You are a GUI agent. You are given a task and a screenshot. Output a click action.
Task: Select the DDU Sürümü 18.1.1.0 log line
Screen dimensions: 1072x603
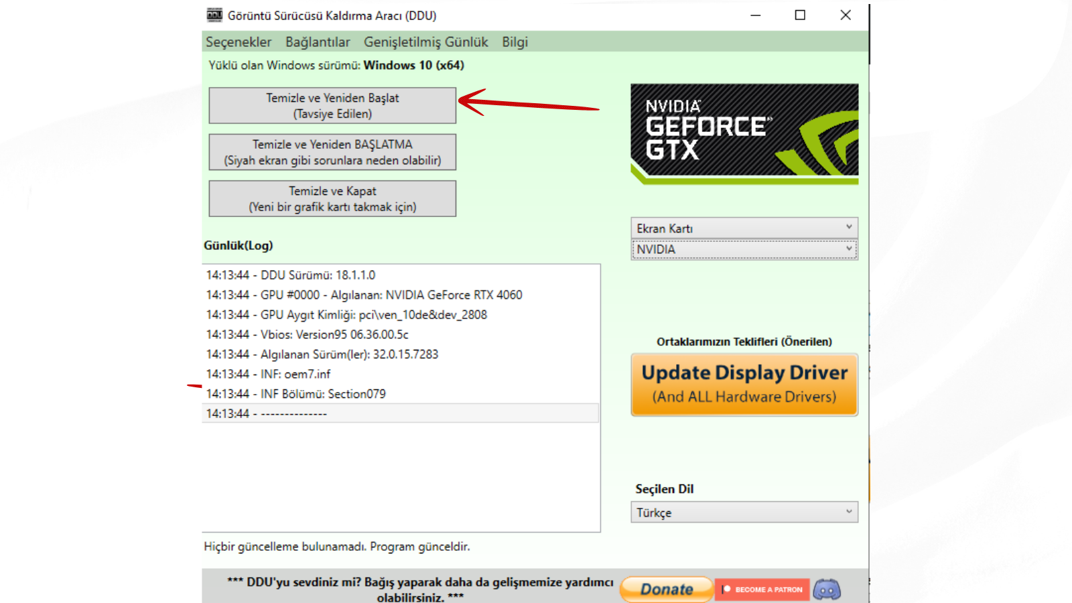(x=291, y=275)
